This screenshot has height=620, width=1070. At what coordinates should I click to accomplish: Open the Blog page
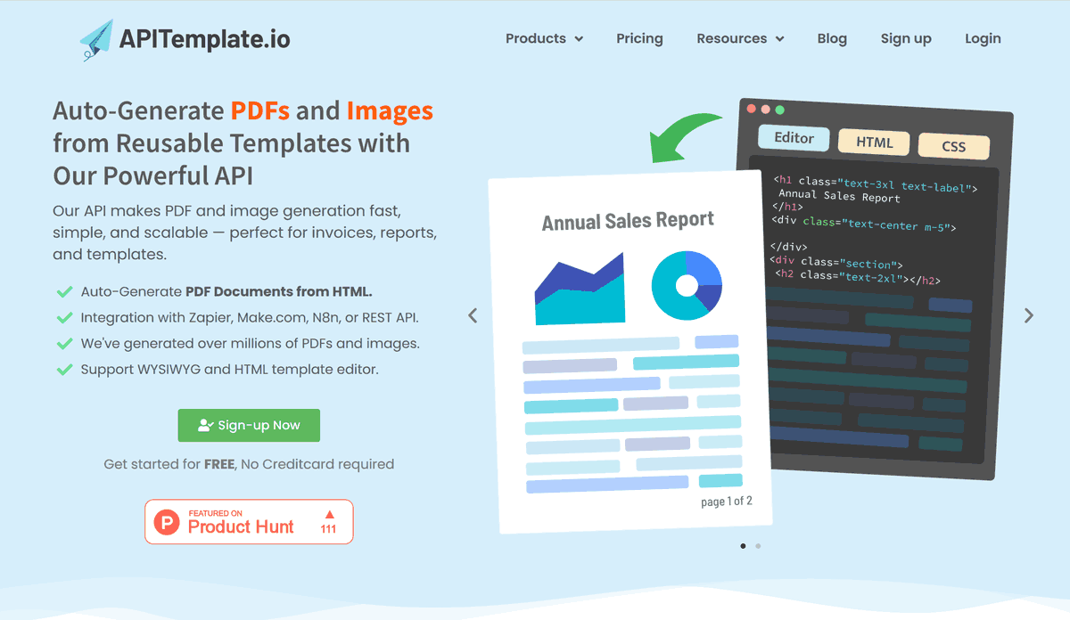coord(832,39)
